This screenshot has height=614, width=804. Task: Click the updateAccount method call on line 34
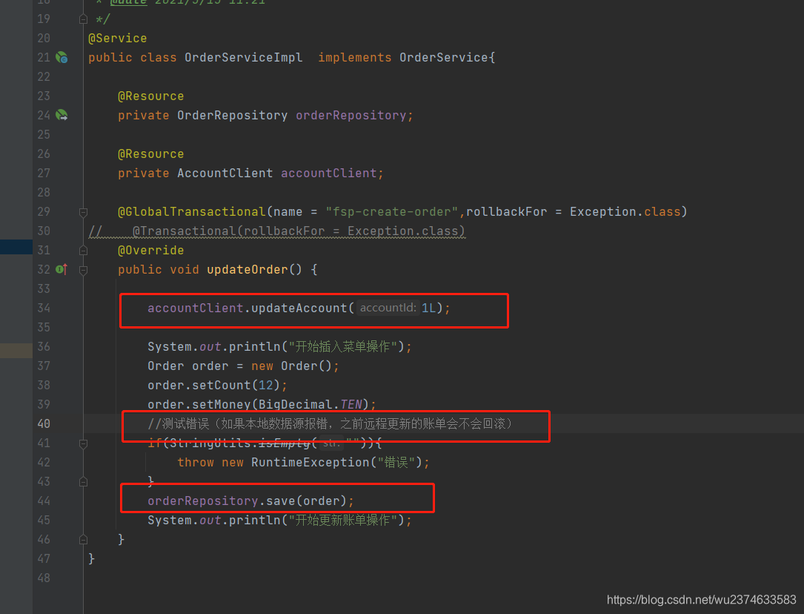click(x=299, y=308)
